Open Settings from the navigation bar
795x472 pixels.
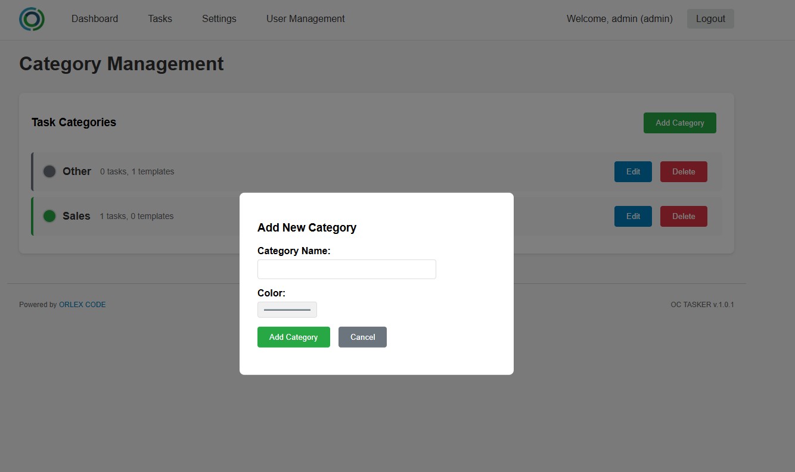click(219, 19)
